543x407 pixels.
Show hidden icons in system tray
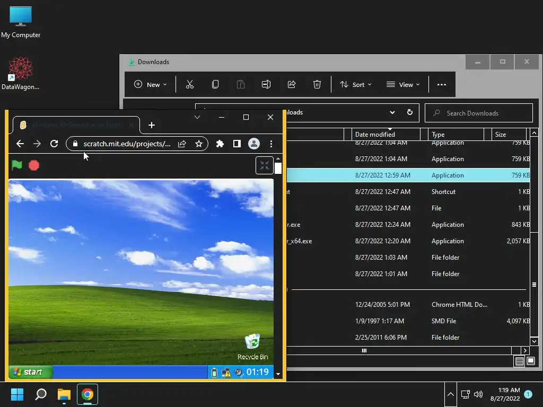point(451,394)
